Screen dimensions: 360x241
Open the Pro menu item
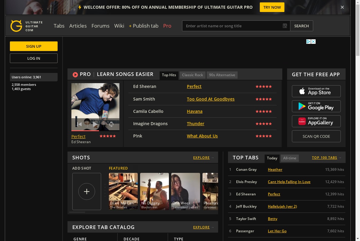click(167, 26)
